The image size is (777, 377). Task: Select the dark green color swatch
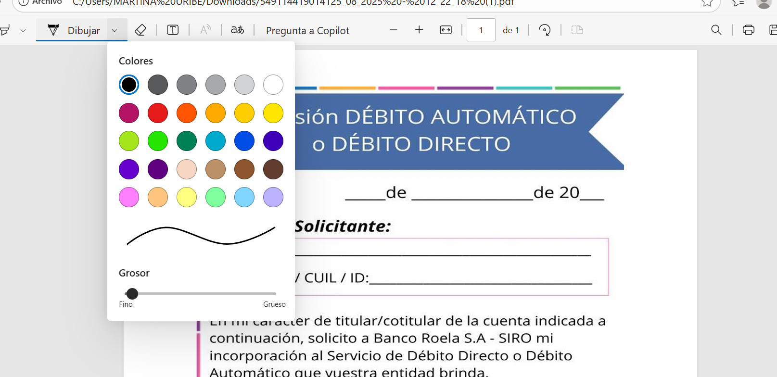point(187,141)
